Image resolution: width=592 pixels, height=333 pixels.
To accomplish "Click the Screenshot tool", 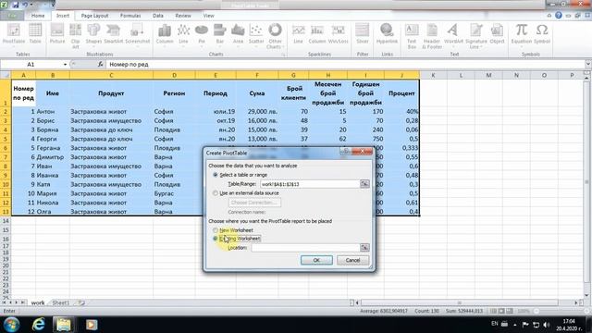I will (x=138, y=35).
